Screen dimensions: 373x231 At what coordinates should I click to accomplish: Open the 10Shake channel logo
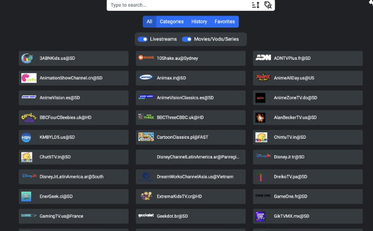point(146,58)
